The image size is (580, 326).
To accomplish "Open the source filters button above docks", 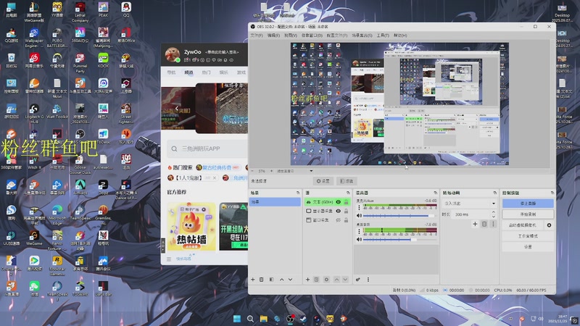I will click(347, 181).
